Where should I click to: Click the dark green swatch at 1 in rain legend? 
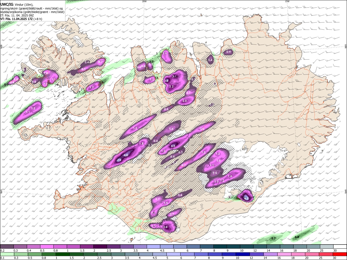(63, 254)
